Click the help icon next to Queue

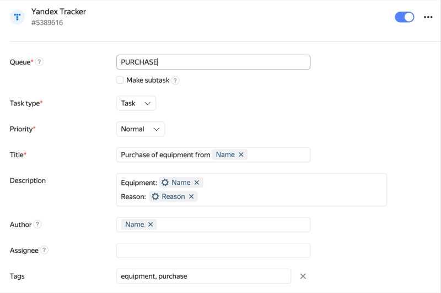(39, 62)
